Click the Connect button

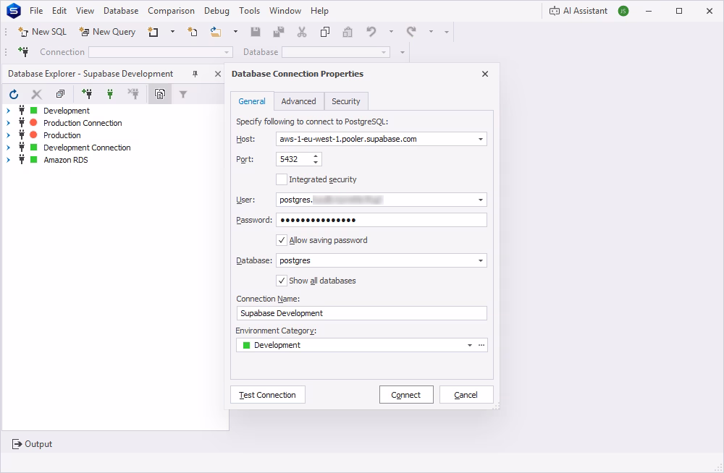[x=406, y=395]
